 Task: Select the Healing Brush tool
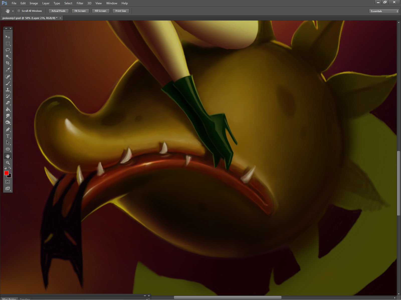(8, 77)
